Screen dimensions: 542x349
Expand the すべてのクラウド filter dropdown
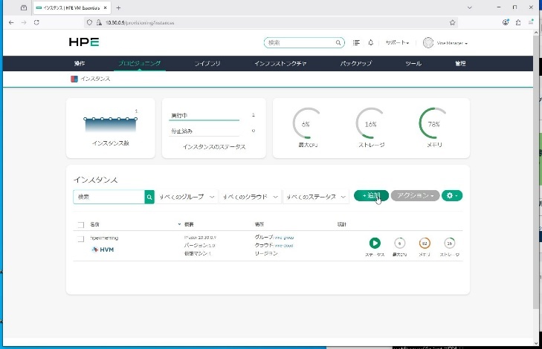[x=251, y=197]
